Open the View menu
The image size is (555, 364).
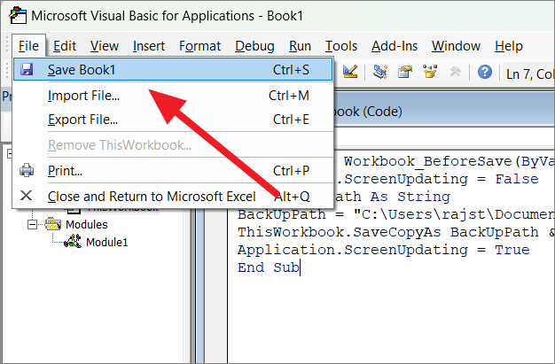click(105, 46)
